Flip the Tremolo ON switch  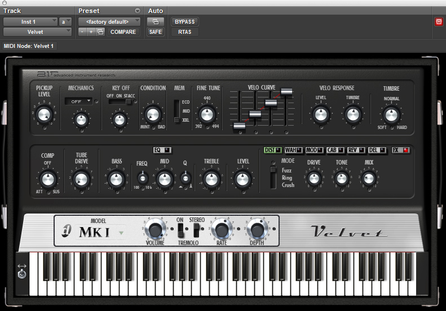click(x=180, y=230)
